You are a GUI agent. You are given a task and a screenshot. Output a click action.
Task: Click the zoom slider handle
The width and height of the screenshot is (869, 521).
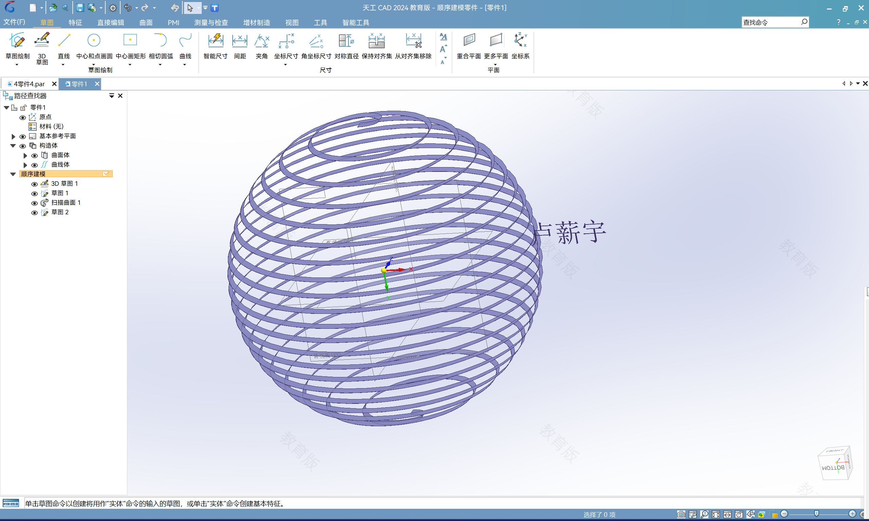[x=816, y=514]
